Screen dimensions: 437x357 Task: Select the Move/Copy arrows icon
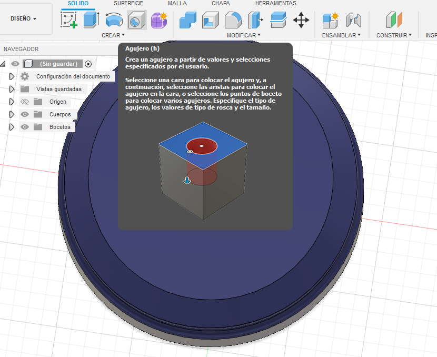pos(301,20)
